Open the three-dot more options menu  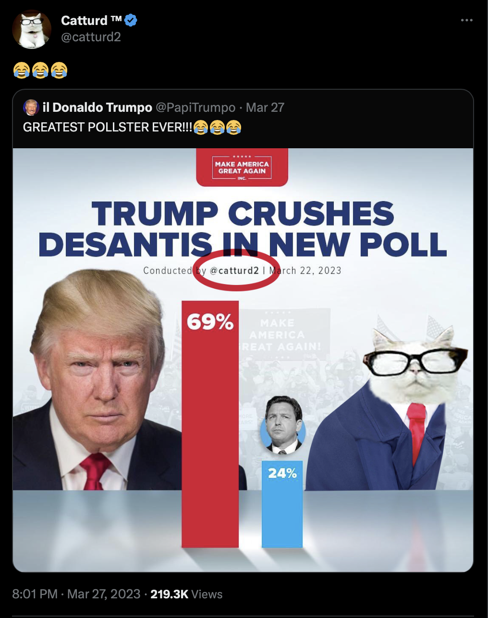click(x=466, y=20)
